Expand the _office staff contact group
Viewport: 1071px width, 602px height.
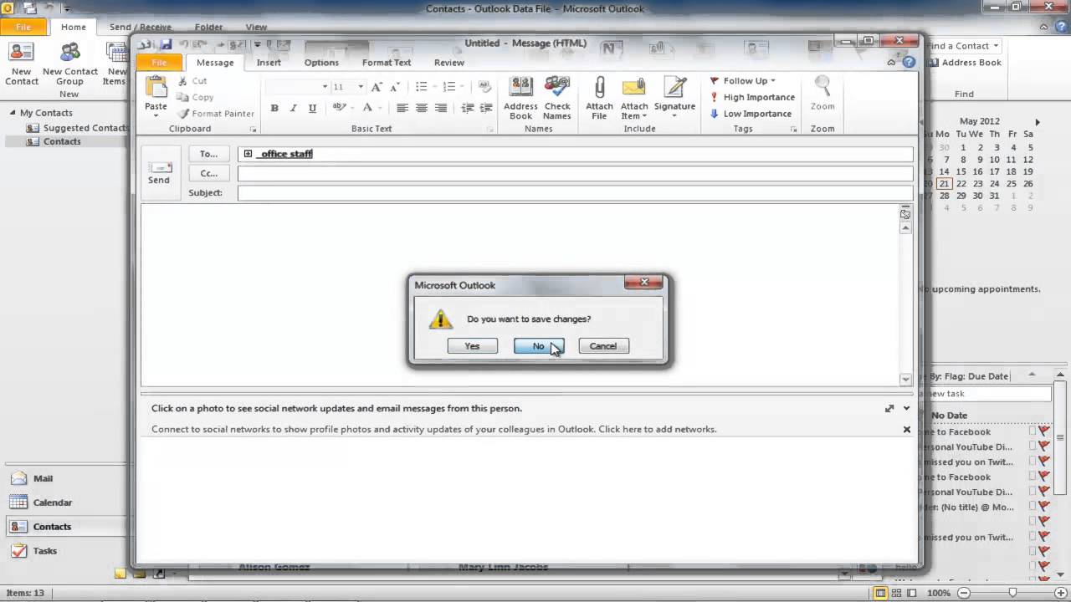coord(248,154)
